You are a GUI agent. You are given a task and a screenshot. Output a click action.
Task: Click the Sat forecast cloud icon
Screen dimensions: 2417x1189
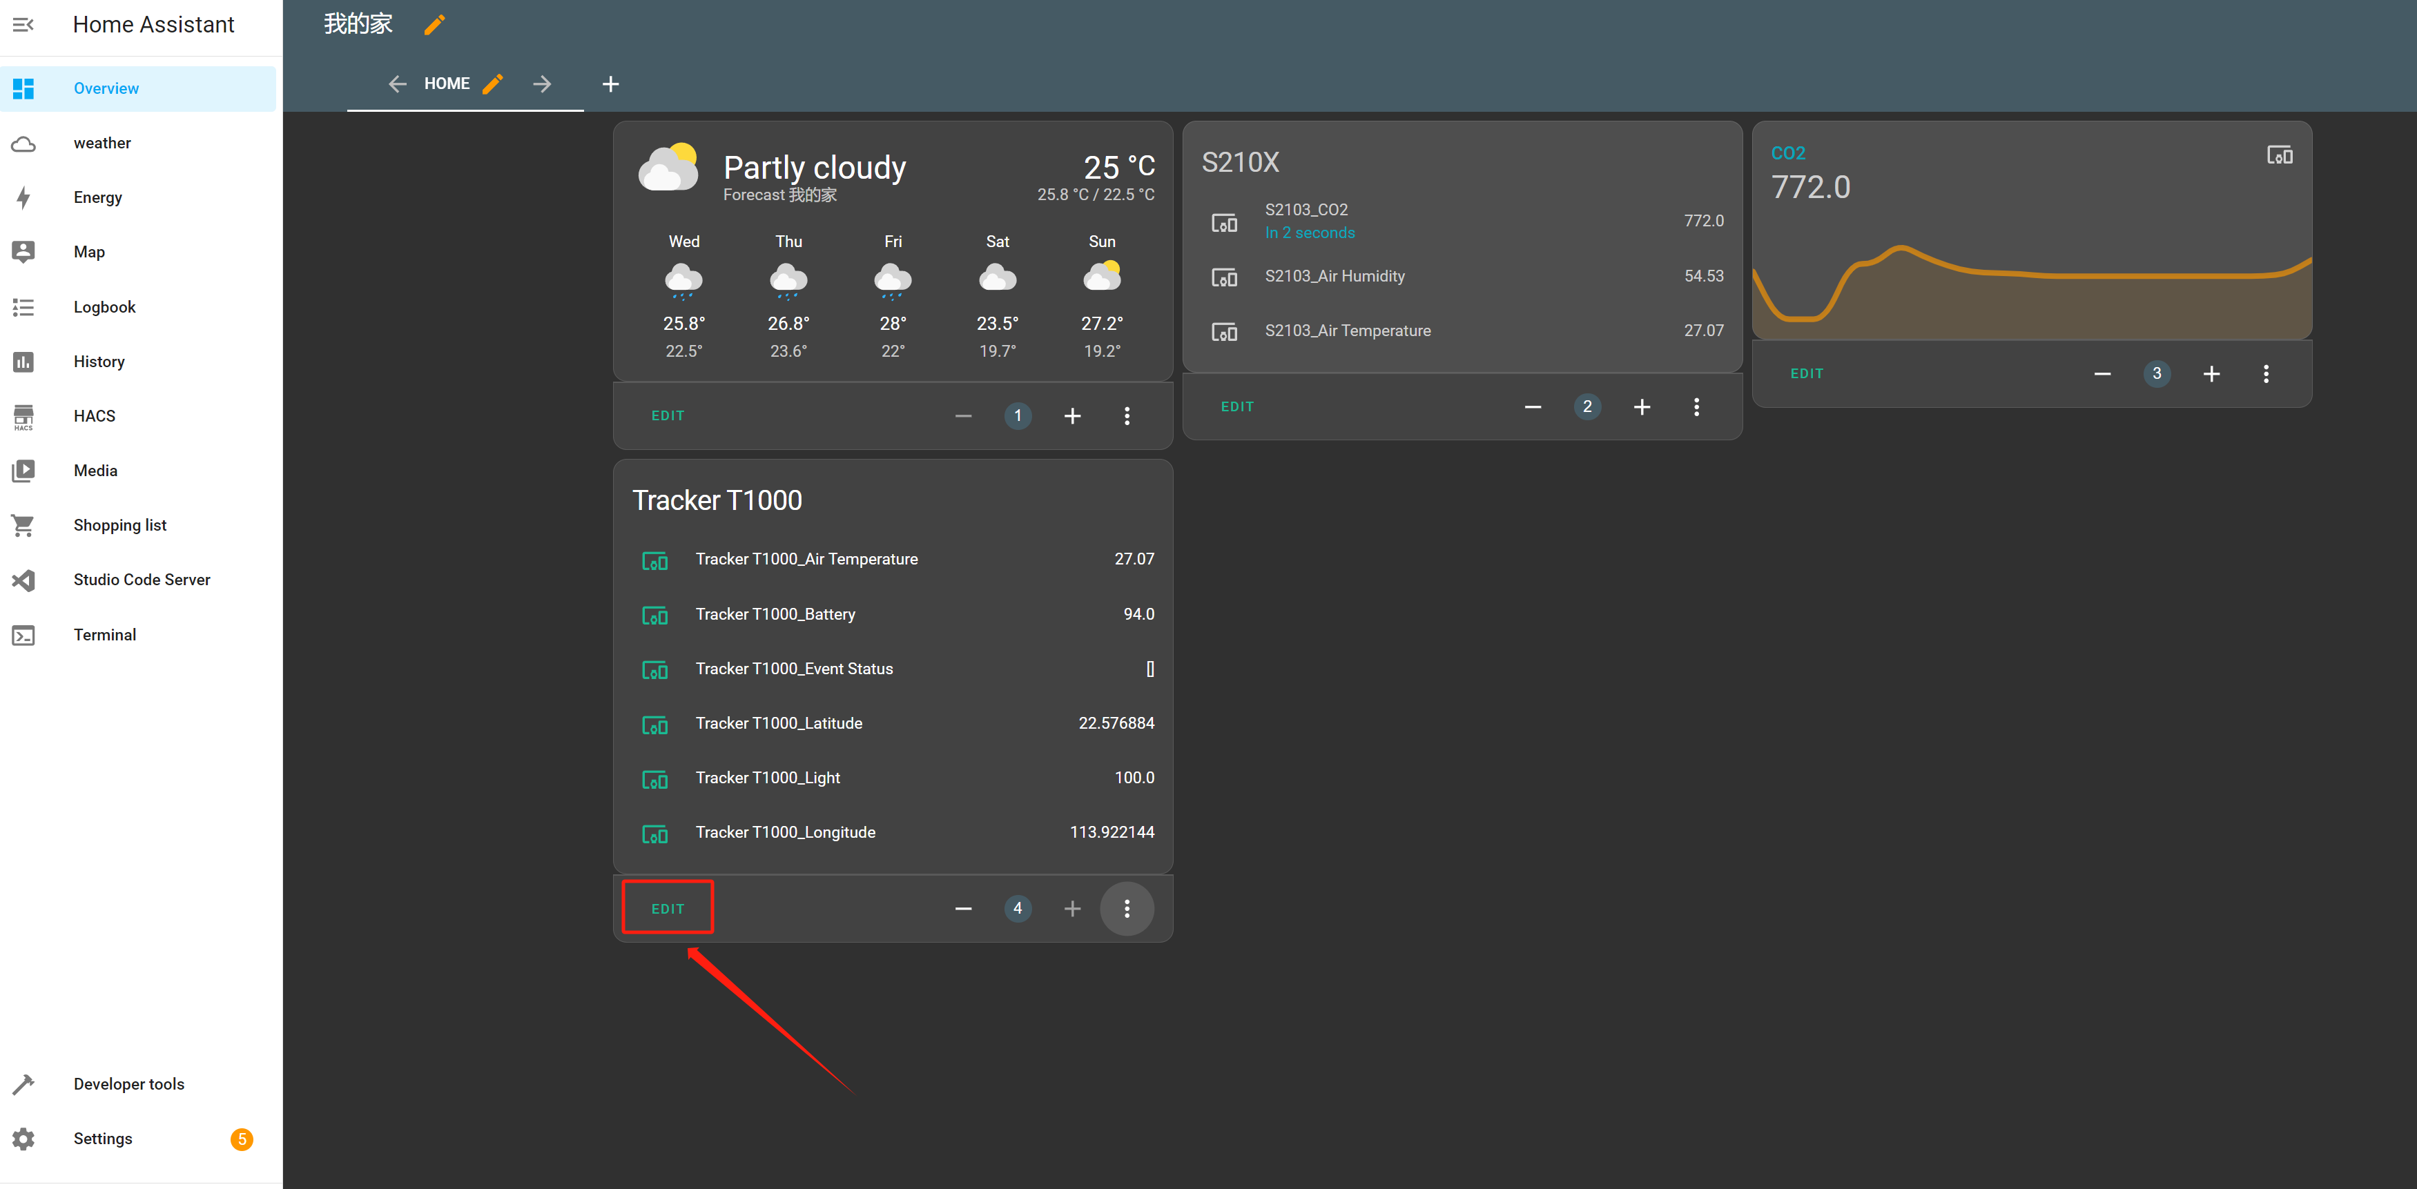[998, 277]
